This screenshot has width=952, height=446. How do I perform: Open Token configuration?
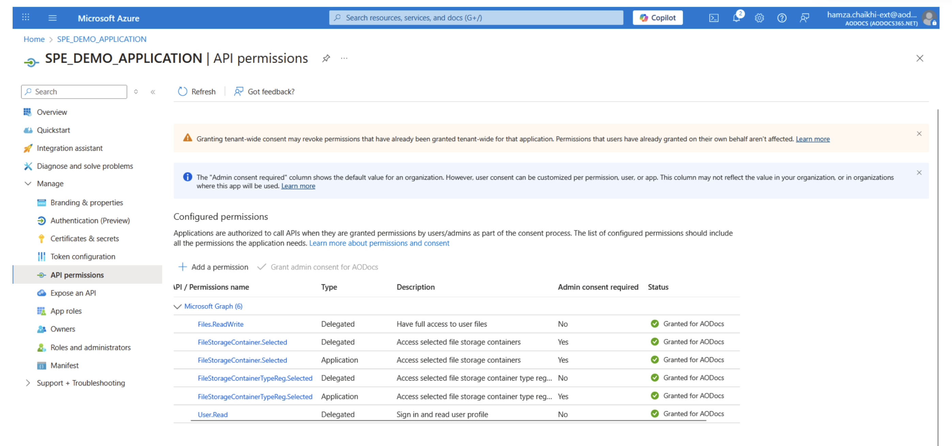click(x=83, y=257)
